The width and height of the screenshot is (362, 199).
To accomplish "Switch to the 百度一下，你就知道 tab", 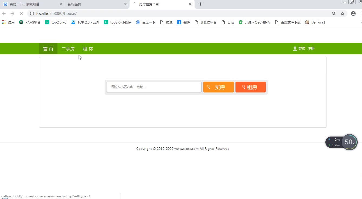I will coord(33,4).
